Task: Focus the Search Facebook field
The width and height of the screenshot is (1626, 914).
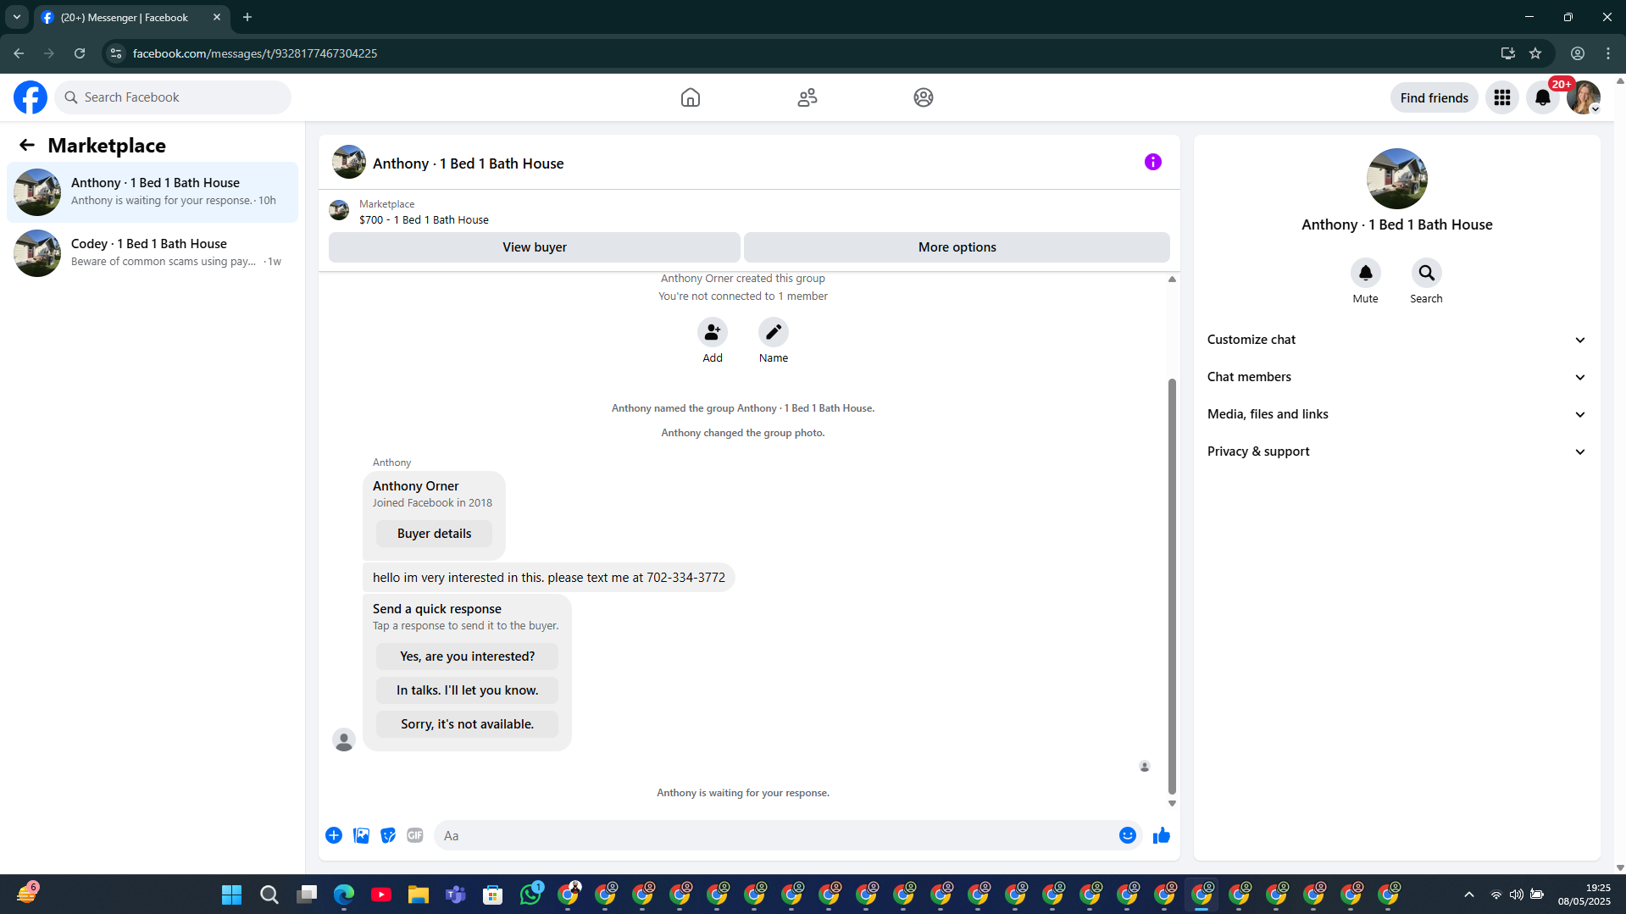Action: click(173, 97)
